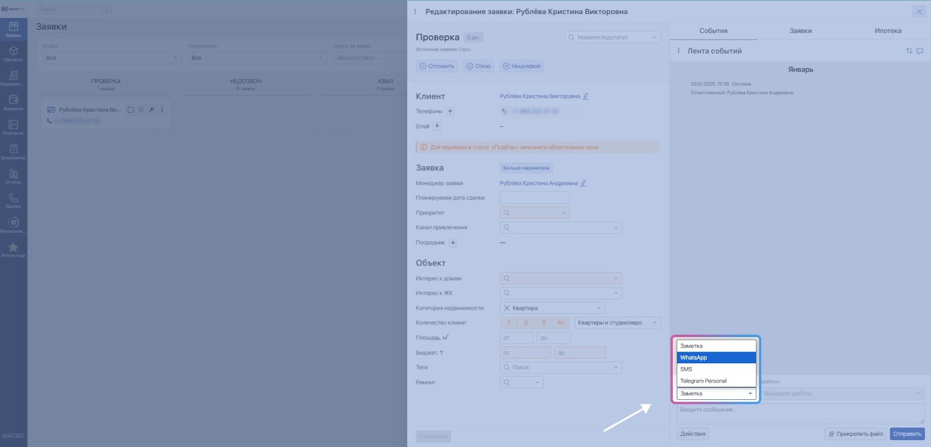Viewport: 931px width, 447px height.
Task: Expand the Квартиры и студии/евро dropdown
Action: click(617, 322)
